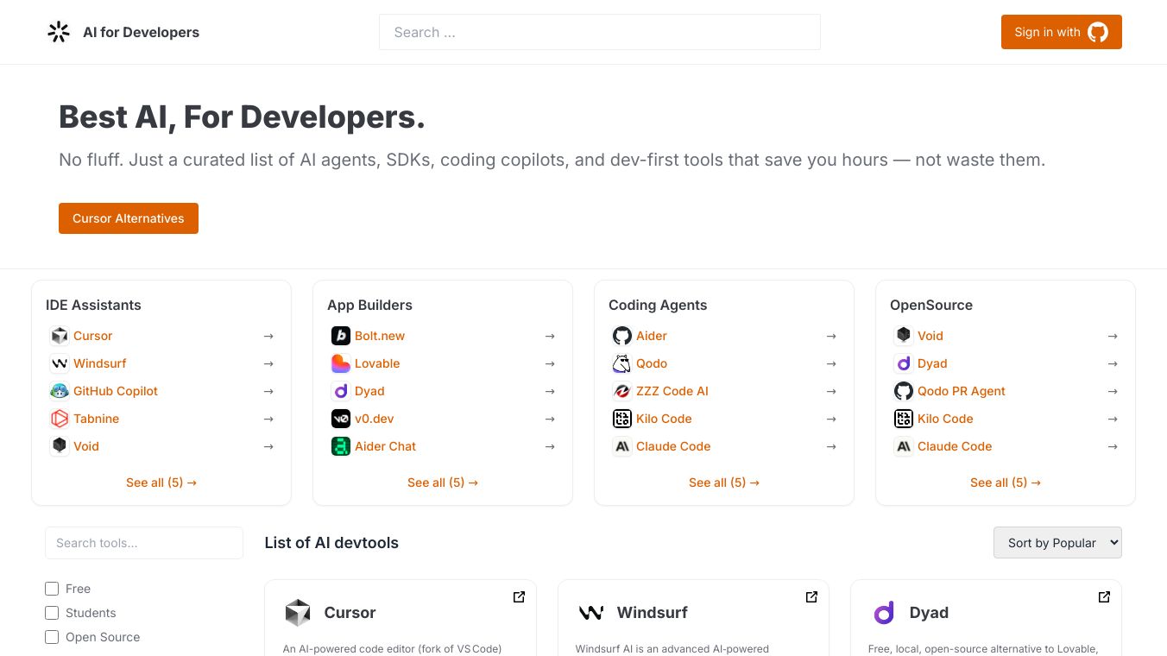The height and width of the screenshot is (656, 1167).
Task: Click the Aider GitHub icon in Coding Agents
Action: 622,336
